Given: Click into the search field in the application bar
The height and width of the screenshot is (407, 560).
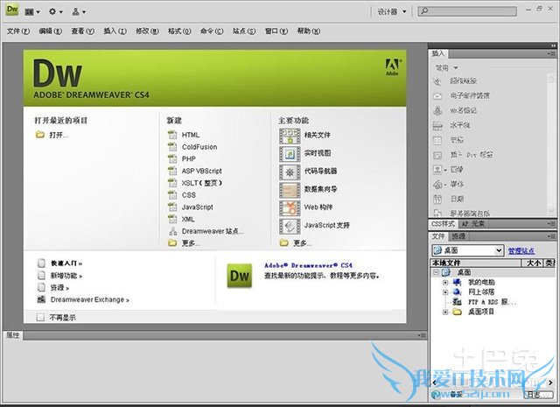Looking at the screenshot, I should [467, 11].
